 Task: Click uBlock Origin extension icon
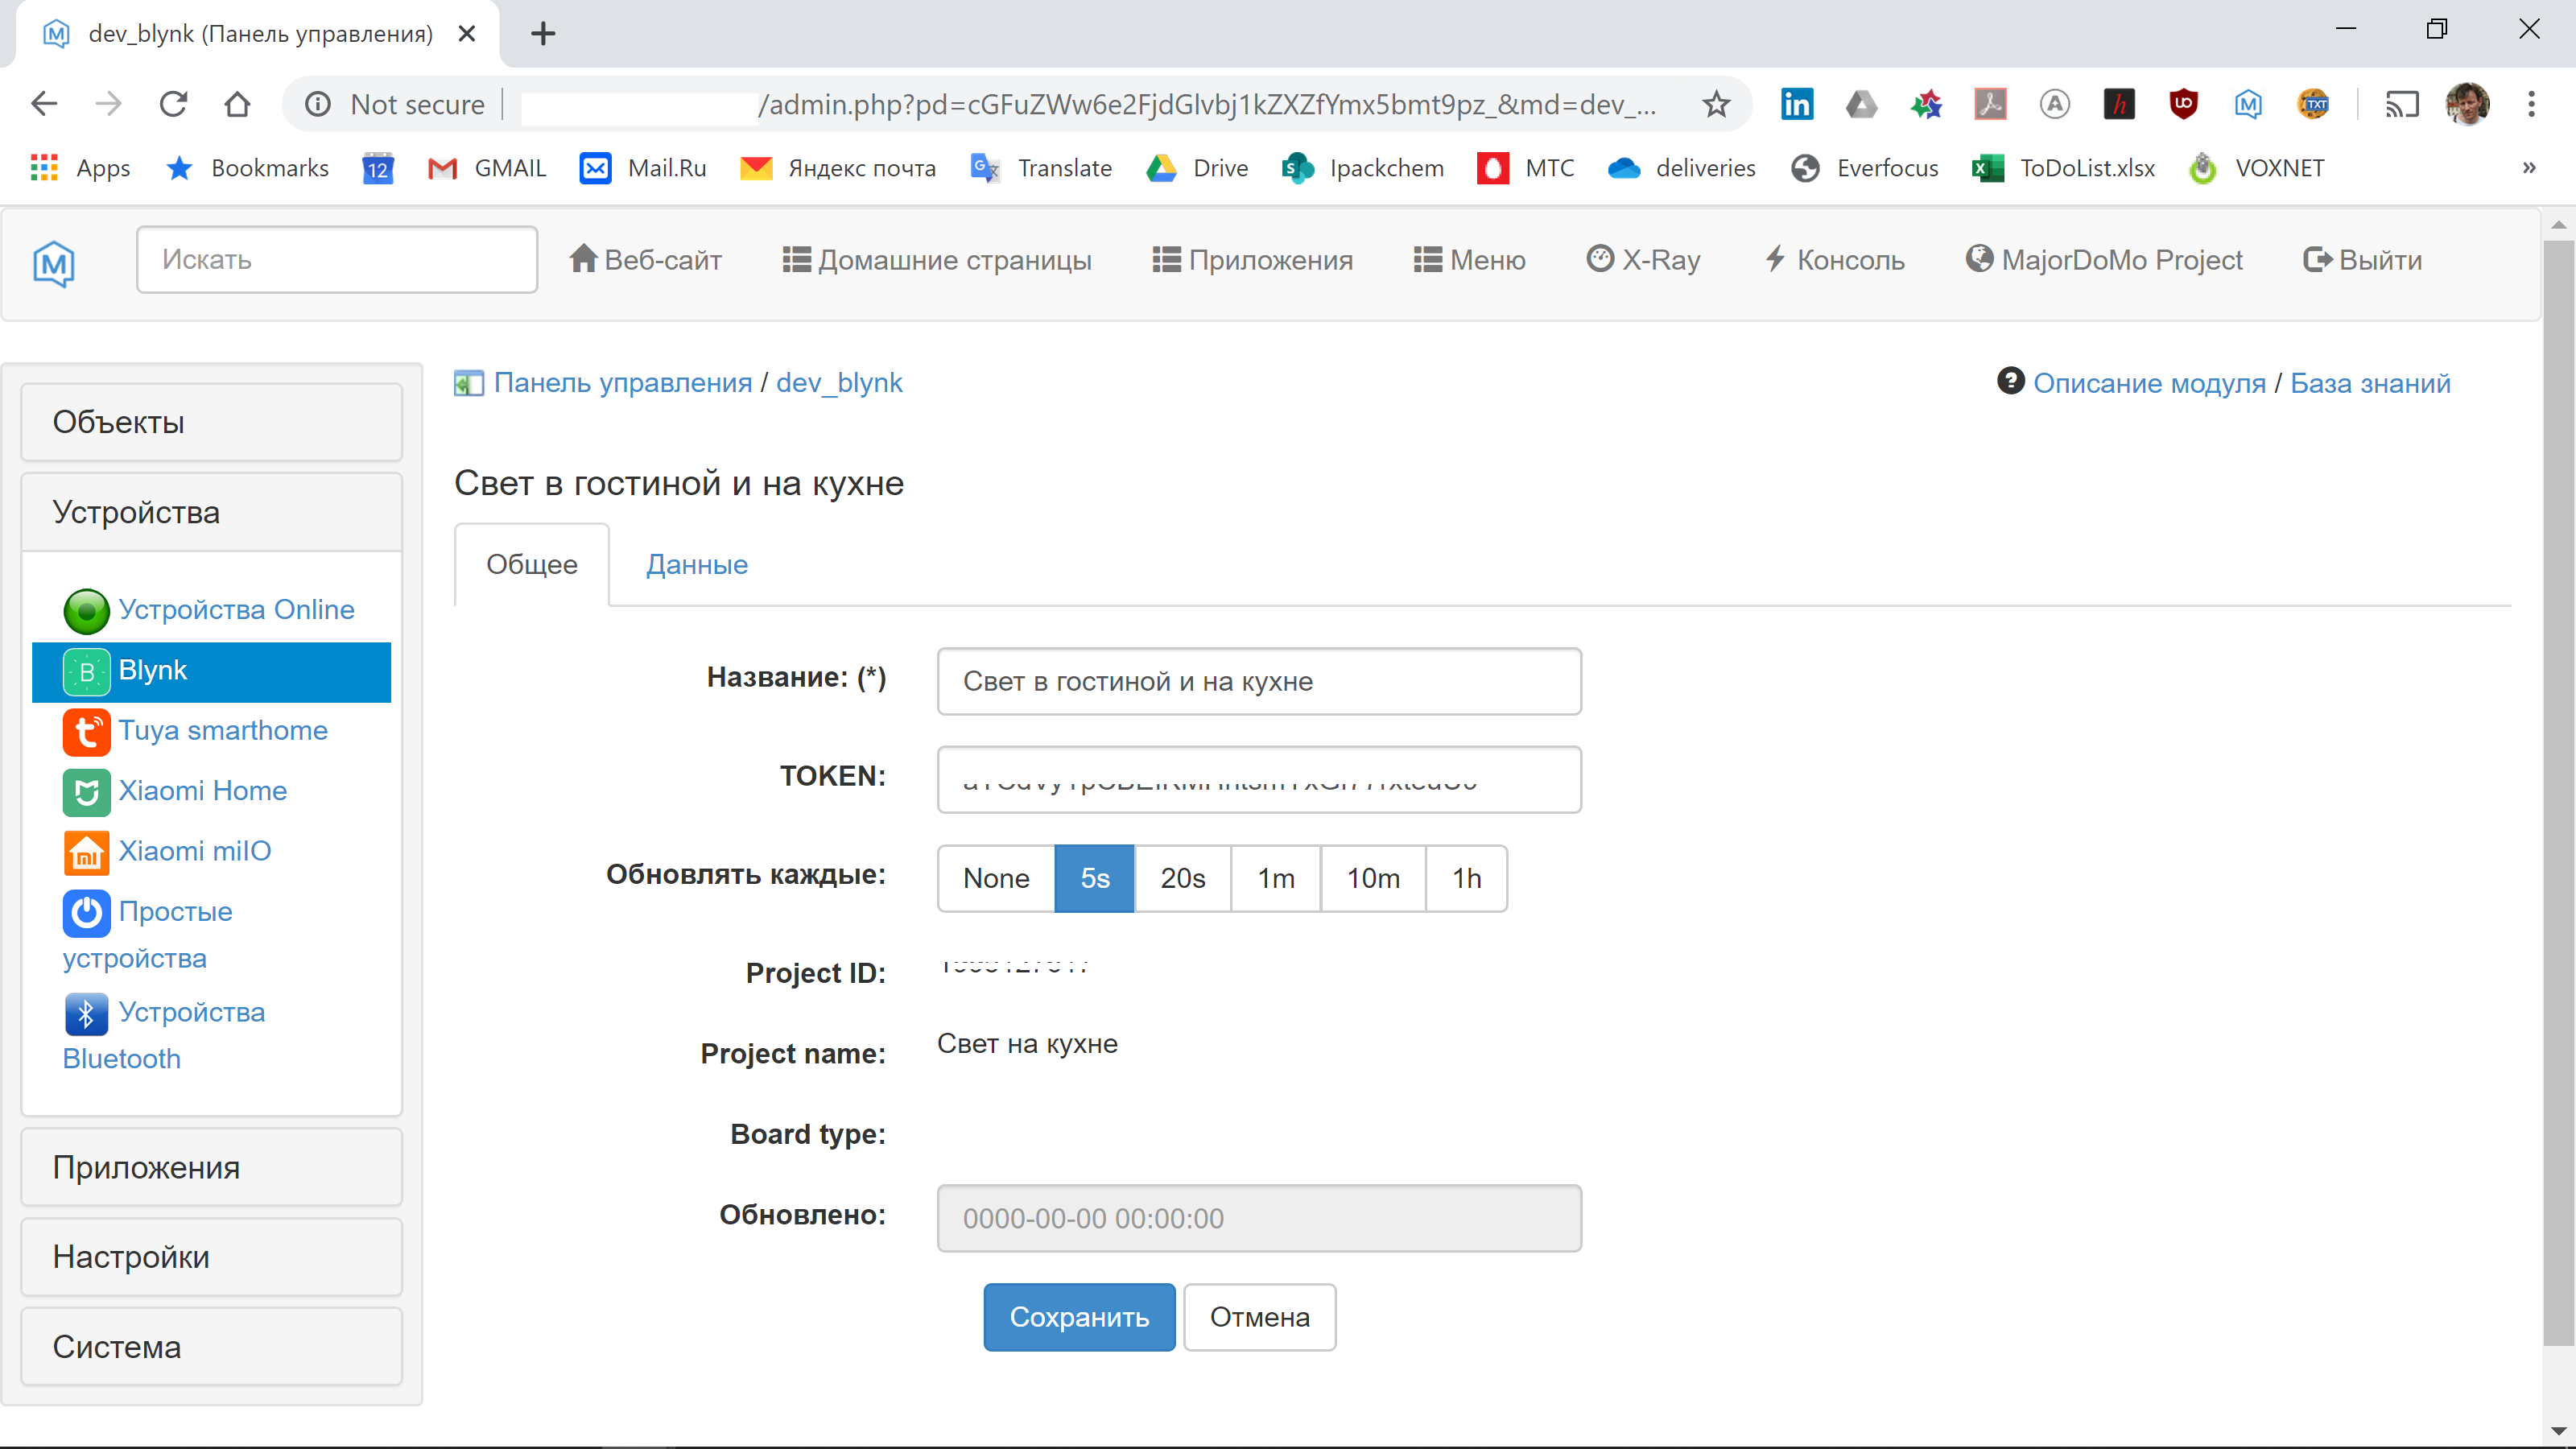pyautogui.click(x=2183, y=104)
